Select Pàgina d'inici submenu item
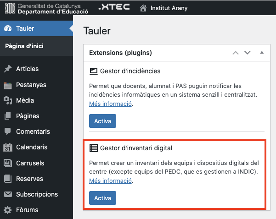 (24, 46)
